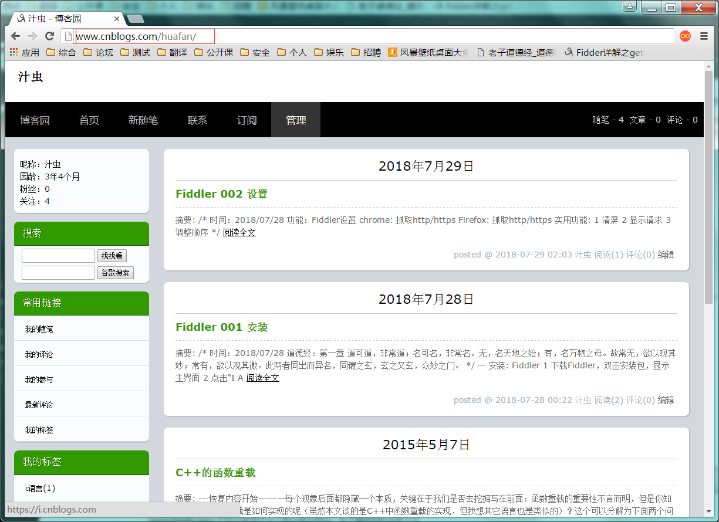Viewport: 719px width, 522px height.
Task: Click 编辑 for the 2018-07-28 post
Action: [666, 400]
